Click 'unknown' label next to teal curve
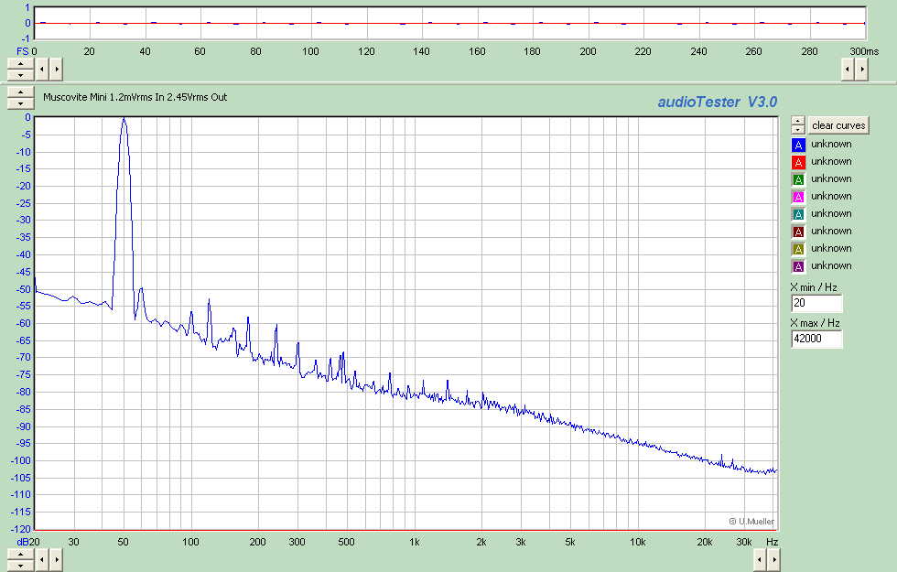 831,213
